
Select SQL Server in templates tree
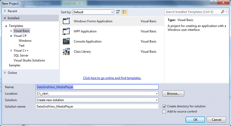[21, 55]
